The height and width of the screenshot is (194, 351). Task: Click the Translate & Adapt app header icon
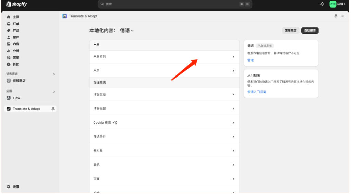click(65, 16)
